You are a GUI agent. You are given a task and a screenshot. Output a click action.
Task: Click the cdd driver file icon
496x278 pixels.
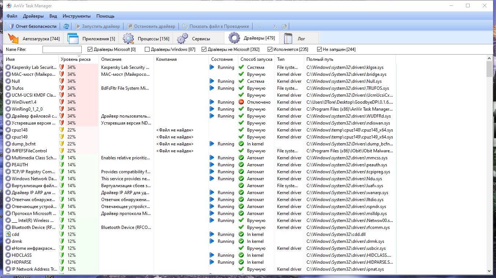pyautogui.click(x=8, y=234)
